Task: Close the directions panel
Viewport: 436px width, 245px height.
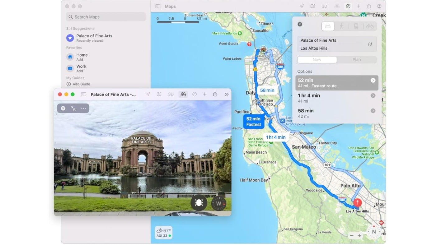Action: click(x=300, y=24)
